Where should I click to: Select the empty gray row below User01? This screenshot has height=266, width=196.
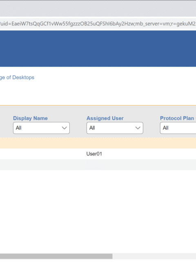[98, 165]
